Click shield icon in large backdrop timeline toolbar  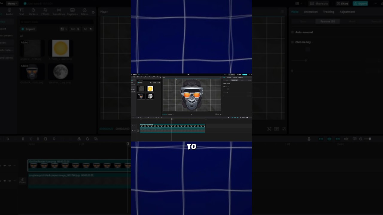[x=54, y=139]
